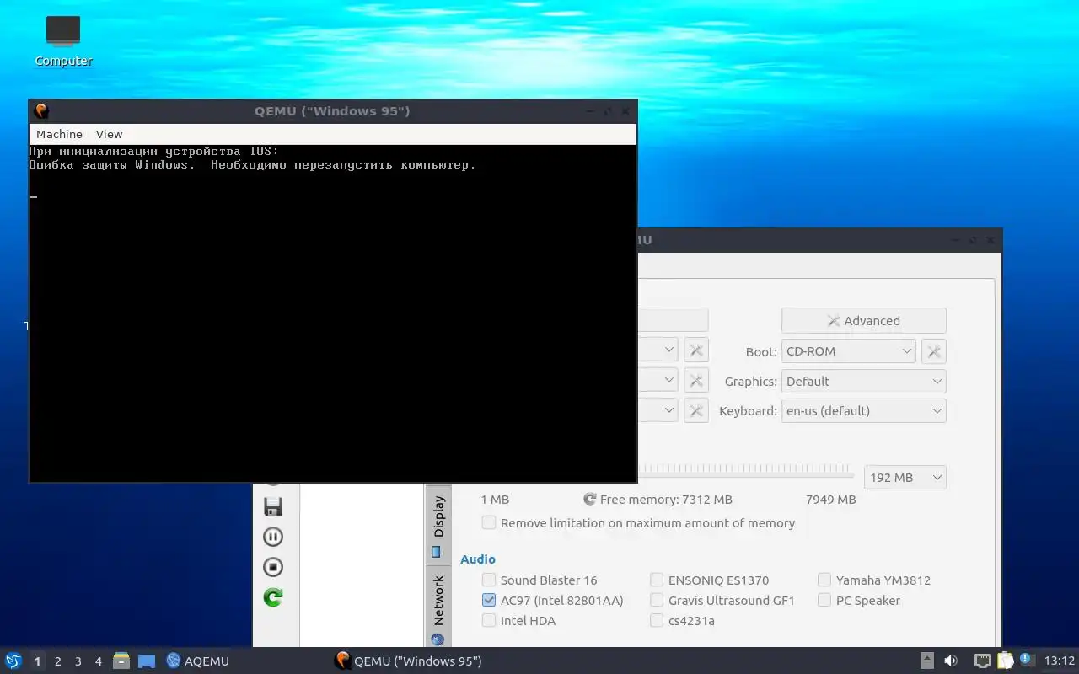This screenshot has height=674, width=1079.
Task: Click the show desktop taskbar icon
Action: (147, 661)
